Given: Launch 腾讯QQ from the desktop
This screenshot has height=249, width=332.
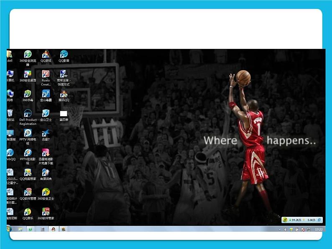Looking at the screenshot, I should click(64, 94).
